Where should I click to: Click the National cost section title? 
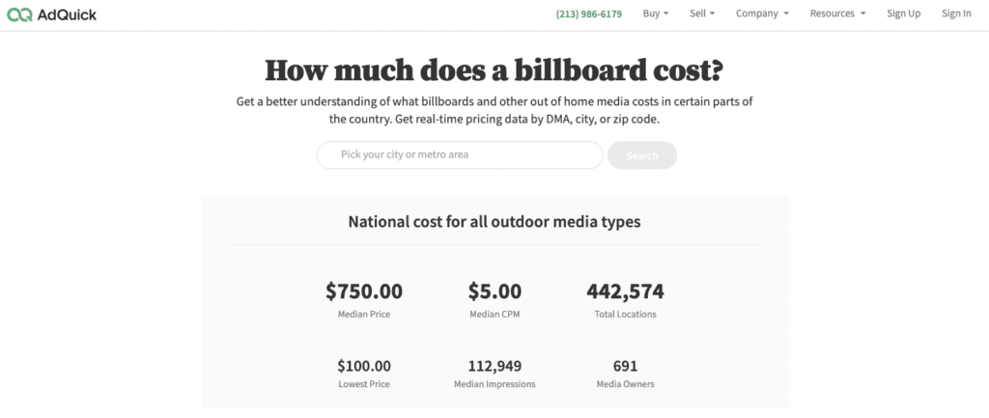point(494,221)
